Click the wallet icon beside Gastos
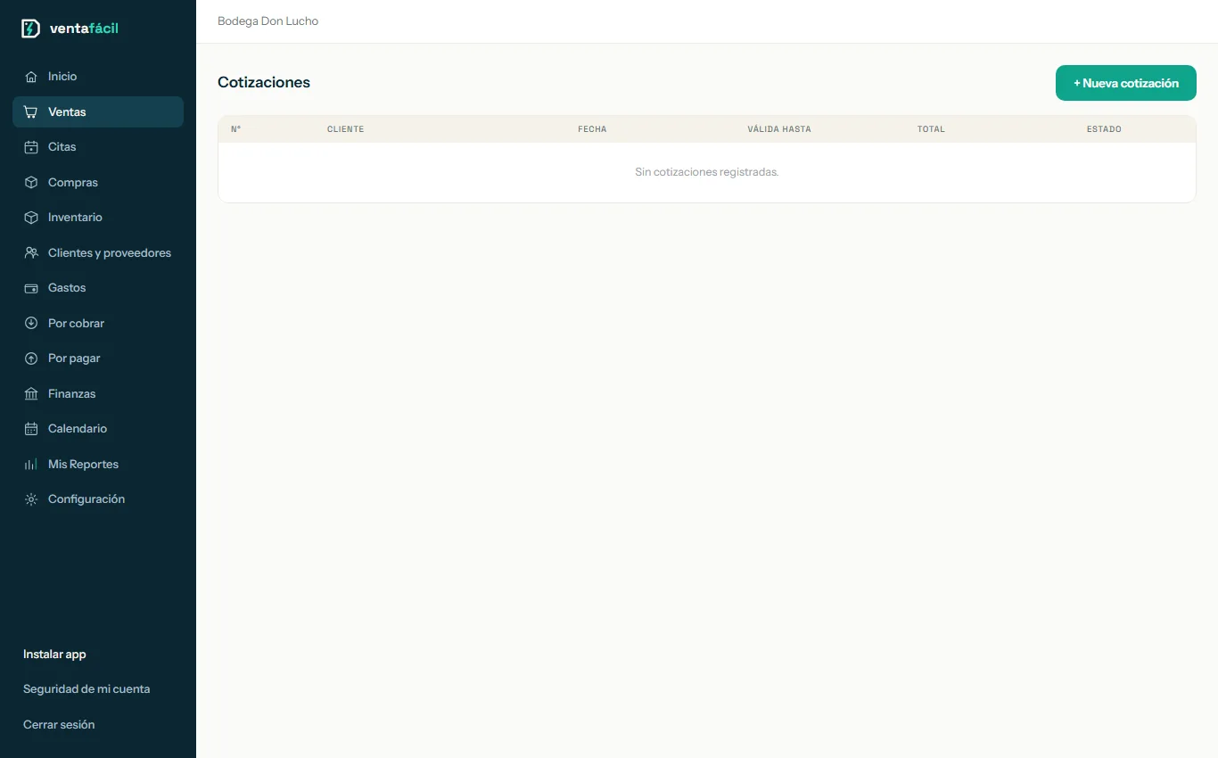Image resolution: width=1218 pixels, height=758 pixels. point(31,288)
